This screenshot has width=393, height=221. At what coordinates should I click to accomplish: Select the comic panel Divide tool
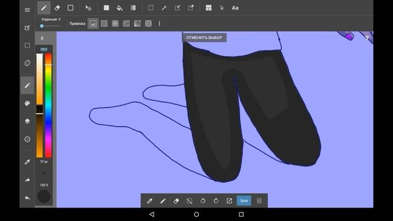click(x=209, y=8)
